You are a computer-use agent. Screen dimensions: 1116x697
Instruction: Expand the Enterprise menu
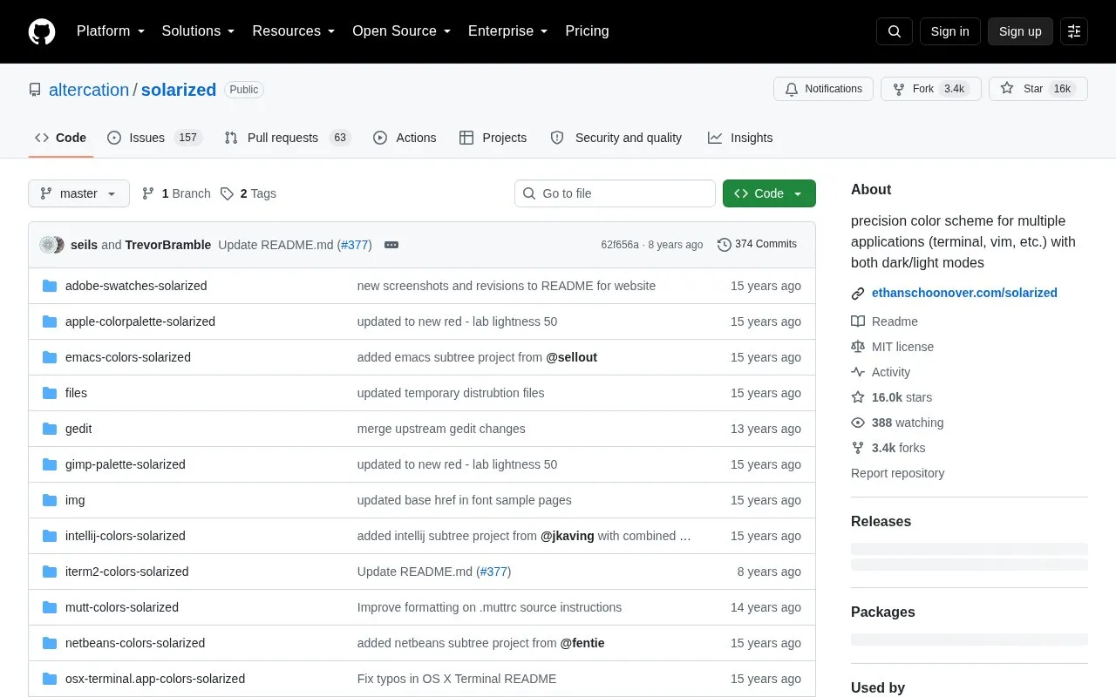tap(508, 31)
